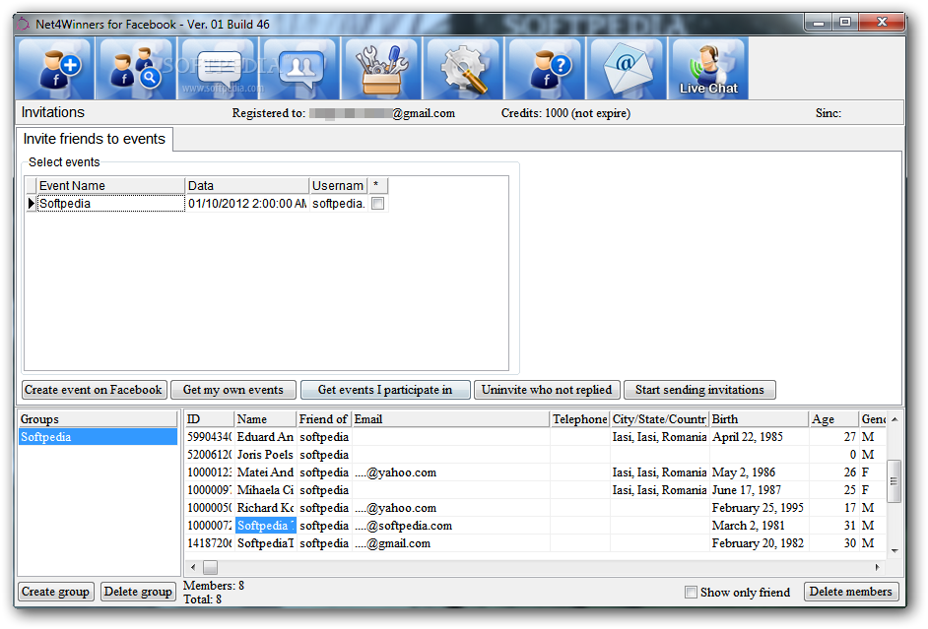The height and width of the screenshot is (629, 928).
Task: Open the Facebook user help icon
Action: pos(545,69)
